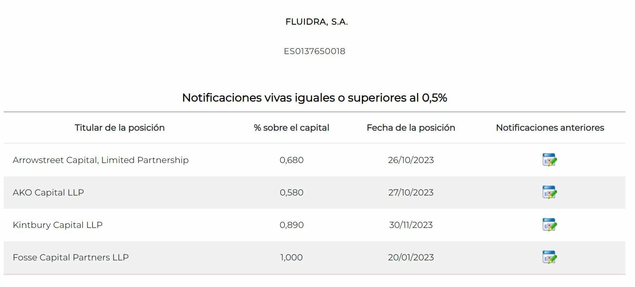This screenshot has width=635, height=287.
Task: View Kintbury Capital LLP previous notifications icon
Action: (x=550, y=225)
